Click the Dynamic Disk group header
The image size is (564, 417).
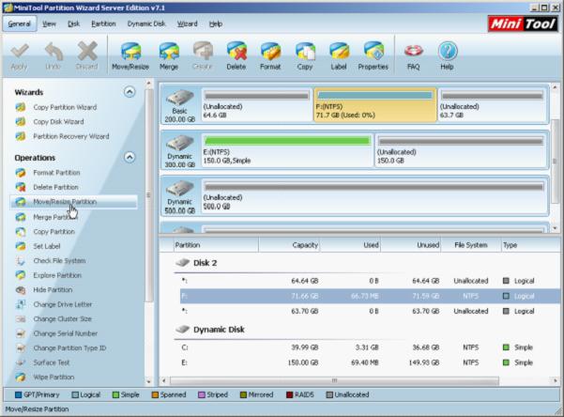tap(210, 330)
